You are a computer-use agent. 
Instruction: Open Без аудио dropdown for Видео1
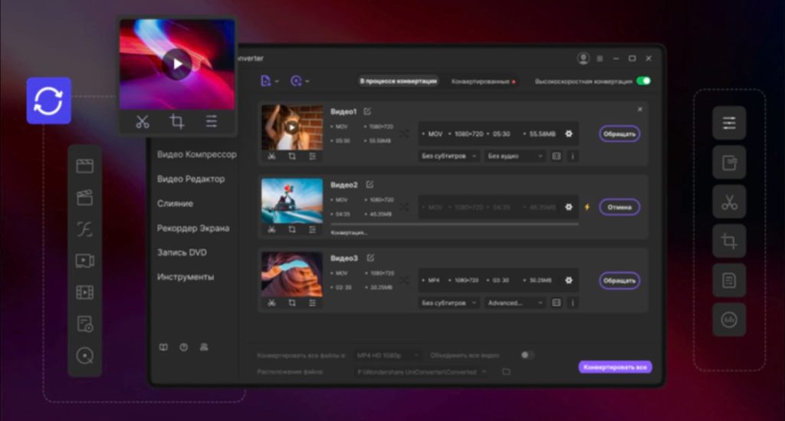click(515, 156)
